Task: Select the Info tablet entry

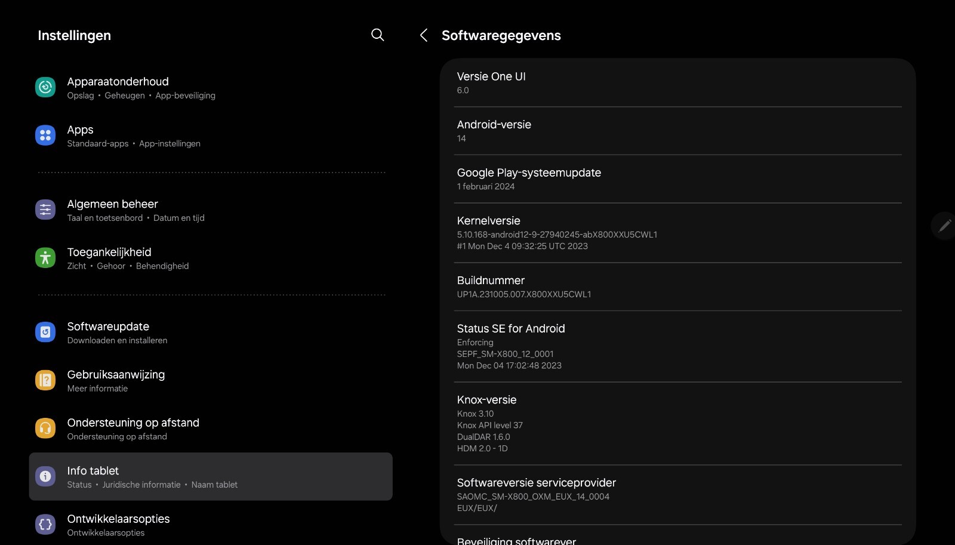Action: pos(211,476)
